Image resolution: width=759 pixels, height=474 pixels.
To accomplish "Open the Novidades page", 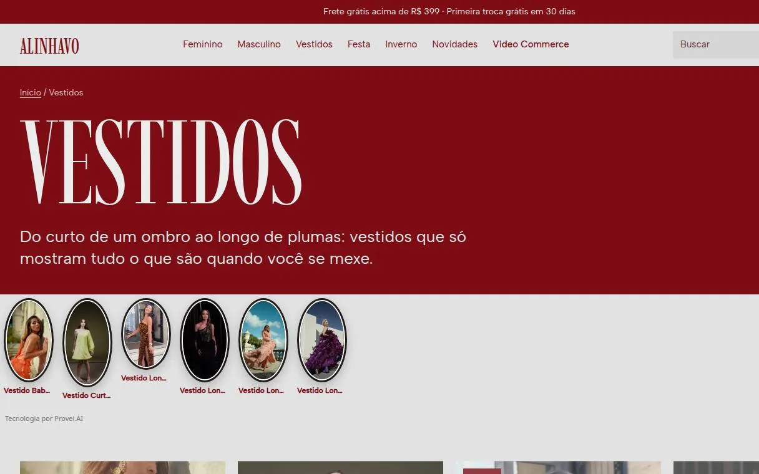I will [x=455, y=44].
